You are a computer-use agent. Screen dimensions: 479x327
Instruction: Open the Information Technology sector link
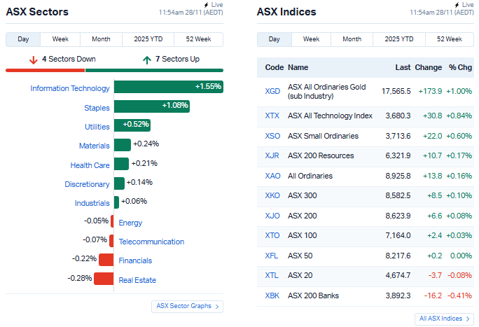[x=70, y=88]
